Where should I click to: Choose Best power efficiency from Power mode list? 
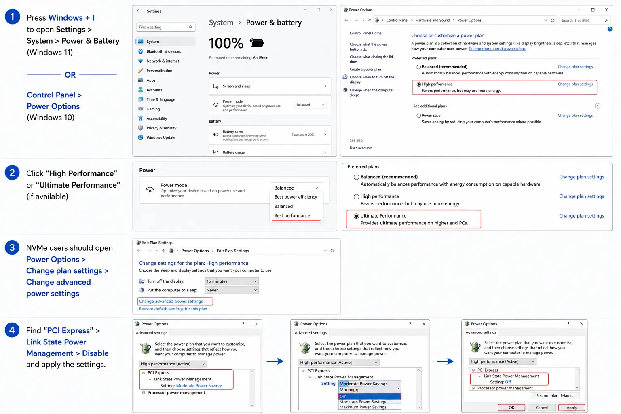click(296, 197)
